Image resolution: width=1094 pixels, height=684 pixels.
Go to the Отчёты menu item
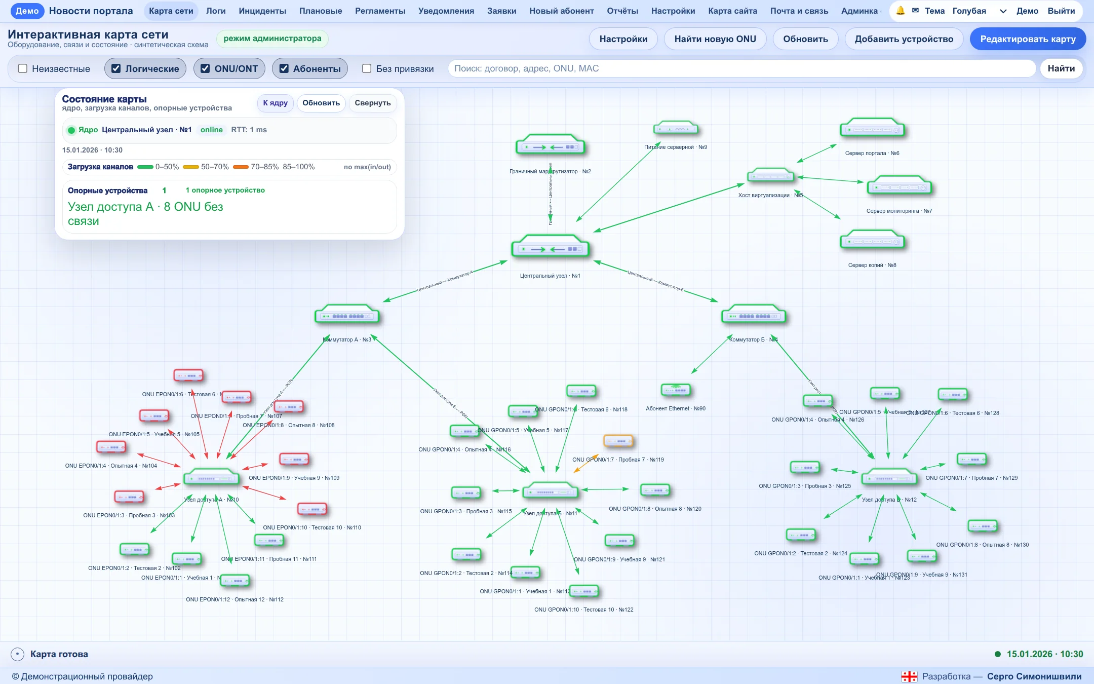pyautogui.click(x=622, y=11)
